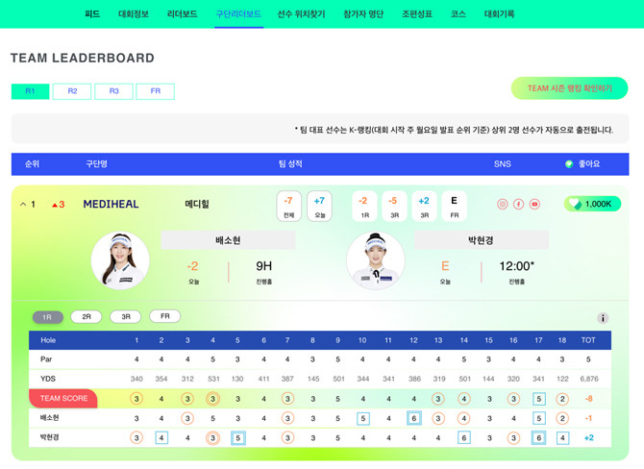Open the 대회기록 menu link
The image size is (644, 469).
tap(499, 14)
